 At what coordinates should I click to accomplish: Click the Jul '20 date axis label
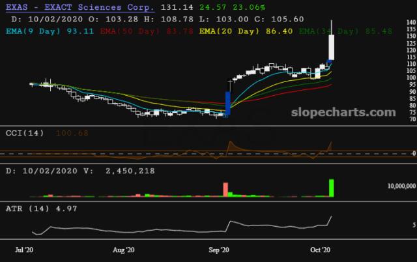25,250
